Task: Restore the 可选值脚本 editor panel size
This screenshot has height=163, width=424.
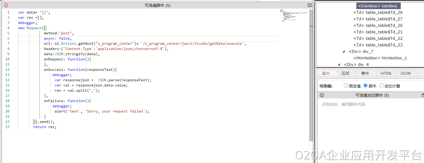Action: tap(310, 5)
